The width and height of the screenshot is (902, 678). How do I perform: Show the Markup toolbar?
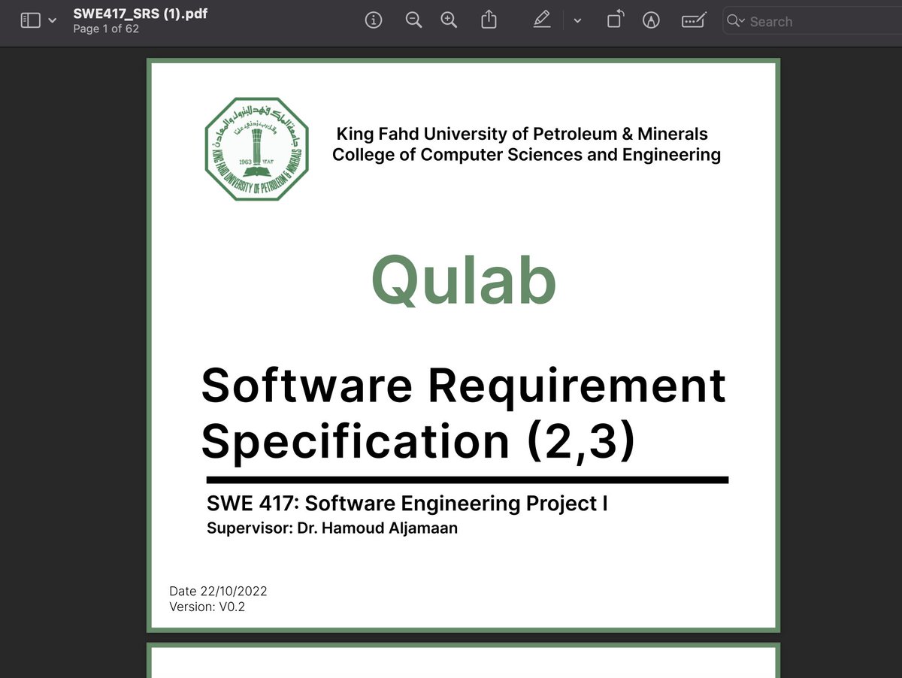point(651,21)
